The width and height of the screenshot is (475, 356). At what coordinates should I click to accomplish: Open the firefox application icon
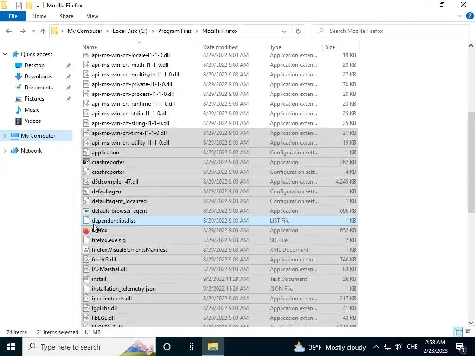tap(86, 230)
